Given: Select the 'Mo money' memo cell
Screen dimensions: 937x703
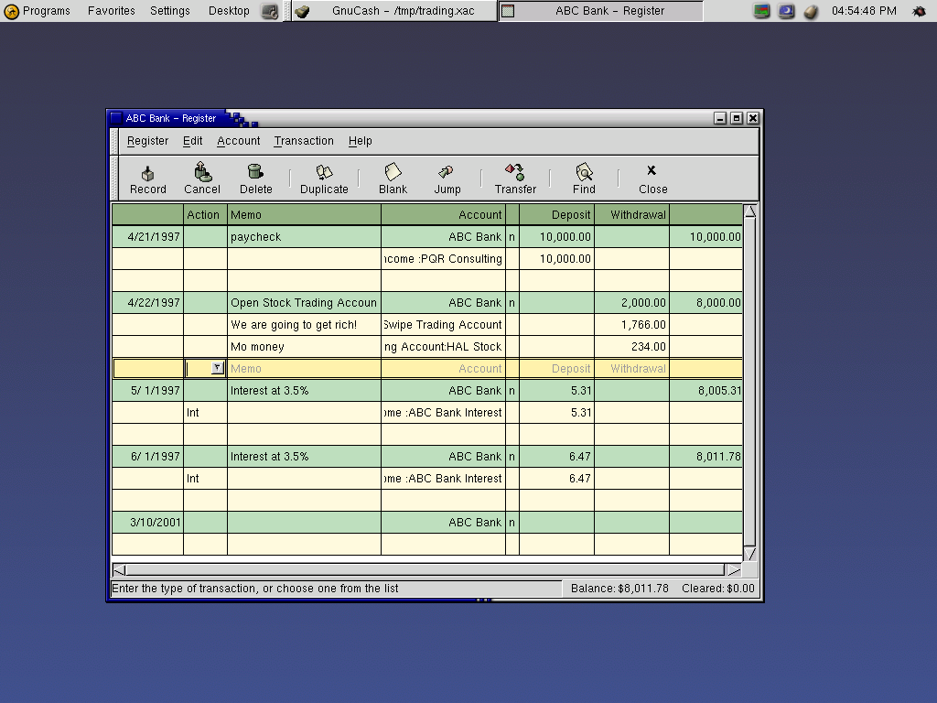Looking at the screenshot, I should [x=304, y=347].
